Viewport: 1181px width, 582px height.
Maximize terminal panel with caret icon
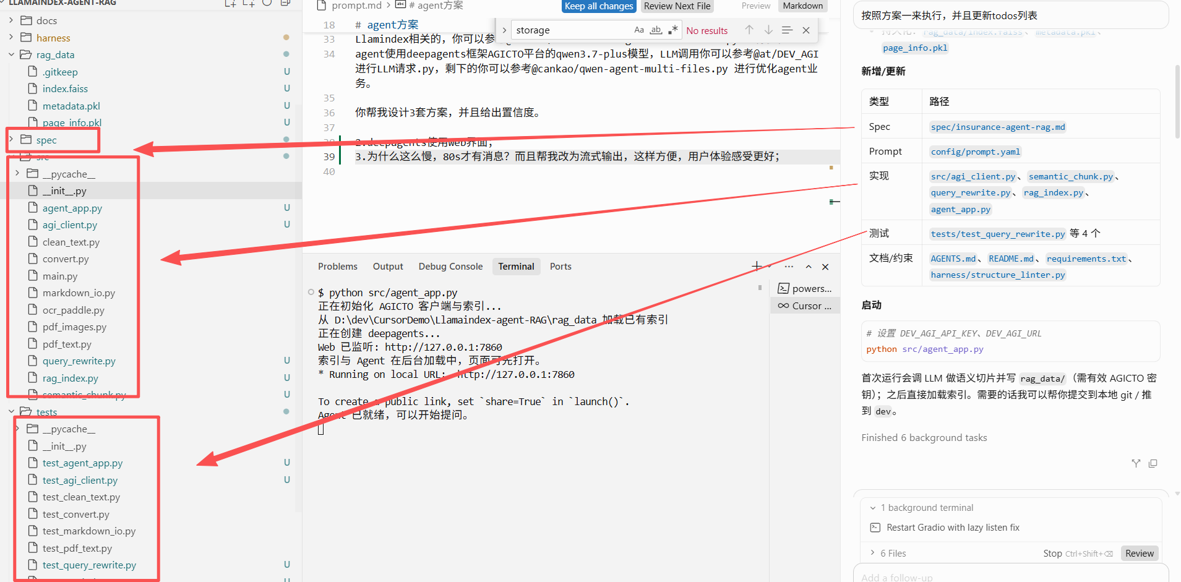point(809,267)
